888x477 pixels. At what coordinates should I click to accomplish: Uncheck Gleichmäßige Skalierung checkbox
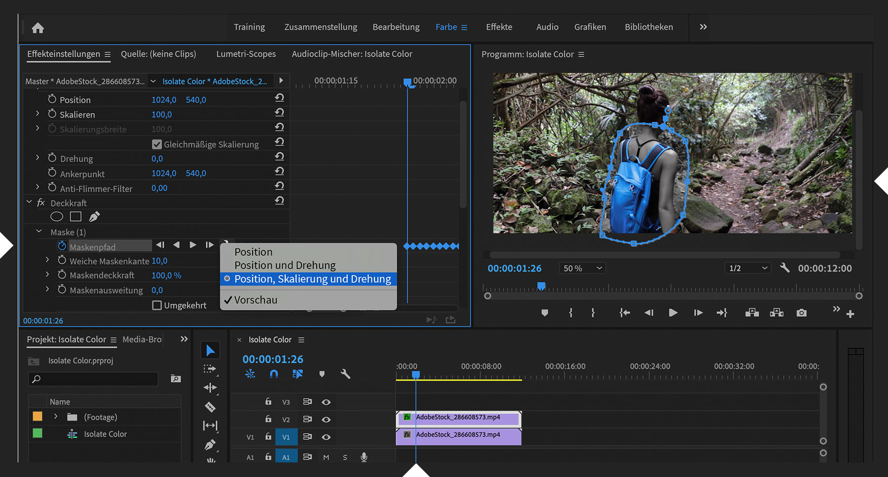[157, 144]
